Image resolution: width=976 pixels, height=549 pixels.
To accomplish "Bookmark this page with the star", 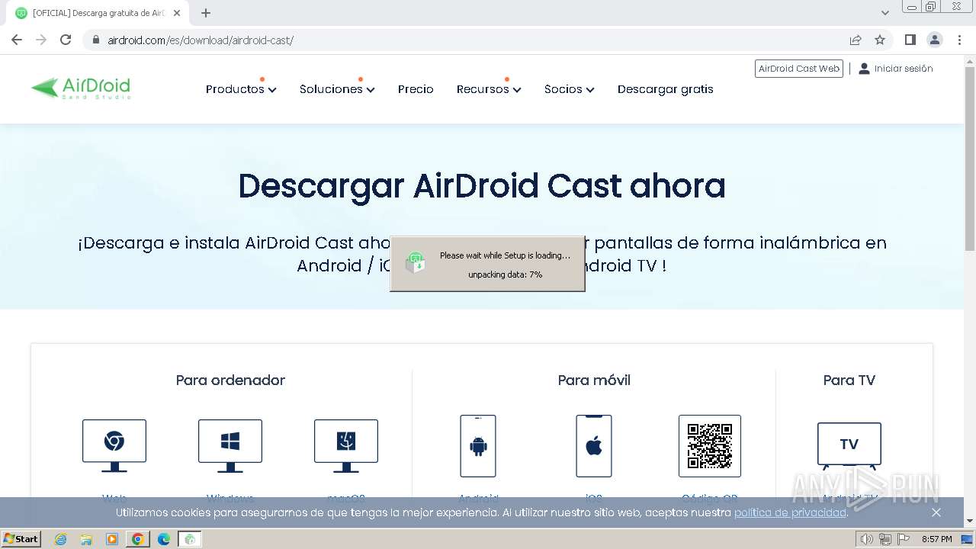I will [x=880, y=40].
